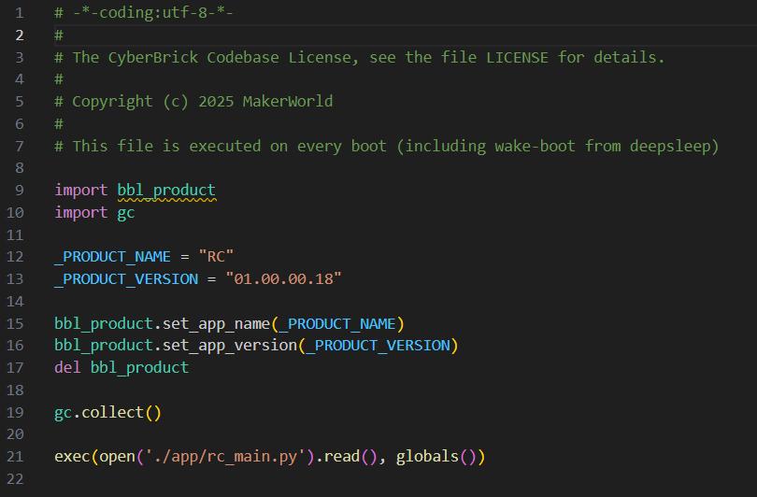Click the set_app_version method call
This screenshot has width=757, height=497.
pos(225,346)
